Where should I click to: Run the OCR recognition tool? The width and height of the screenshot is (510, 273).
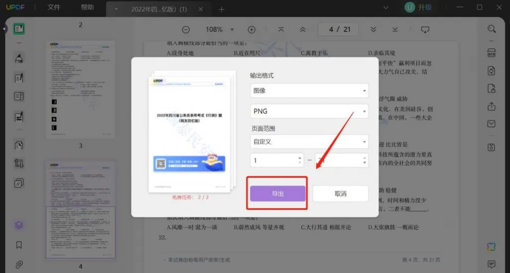[492, 53]
